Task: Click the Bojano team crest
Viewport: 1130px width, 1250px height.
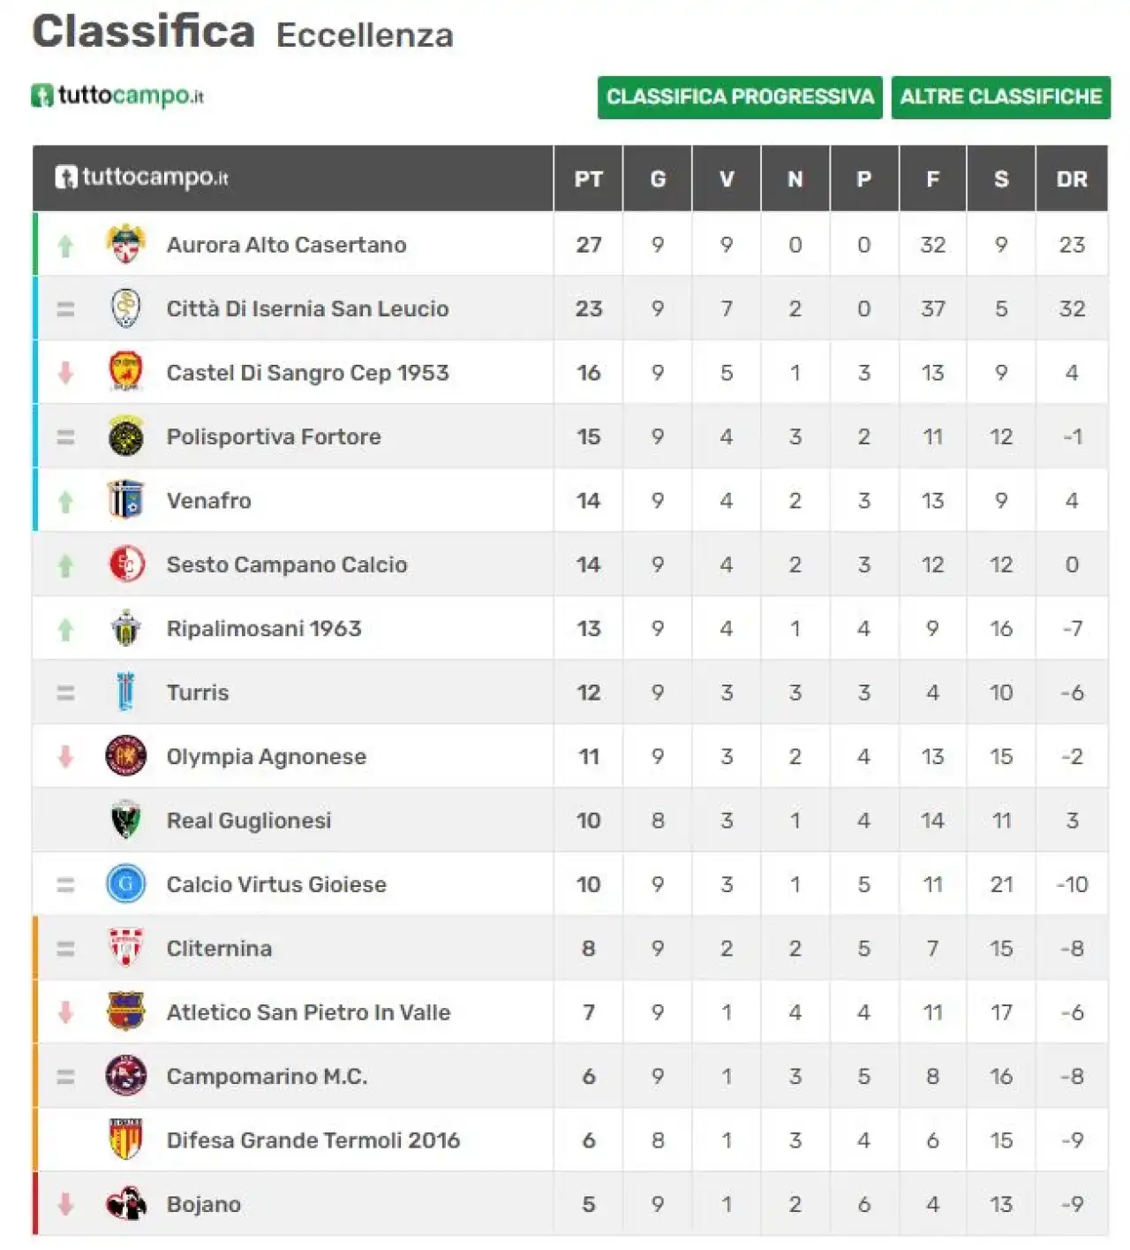Action: click(125, 1204)
